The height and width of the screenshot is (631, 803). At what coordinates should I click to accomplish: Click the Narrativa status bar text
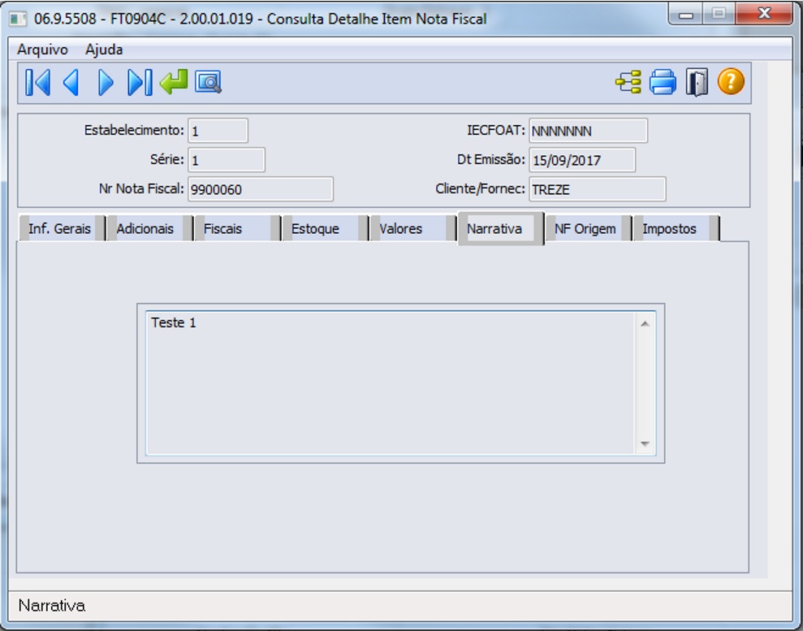[x=52, y=605]
